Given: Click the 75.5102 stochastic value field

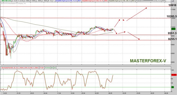Looking at the screenshot, I should click(48, 68).
